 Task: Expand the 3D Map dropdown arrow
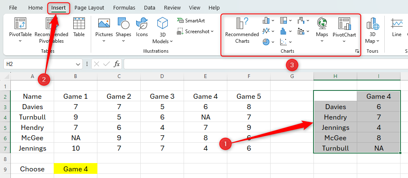tap(378, 41)
